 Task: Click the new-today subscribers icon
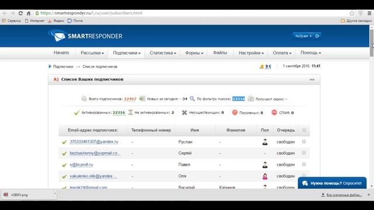(x=142, y=99)
